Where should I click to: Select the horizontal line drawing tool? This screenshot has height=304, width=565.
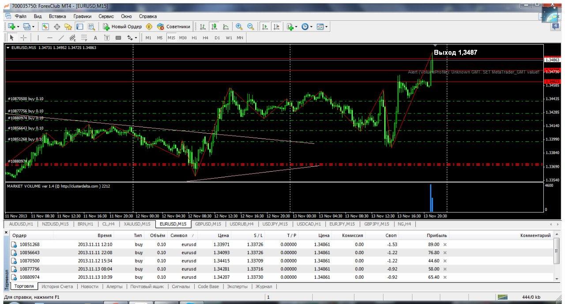coord(49,38)
